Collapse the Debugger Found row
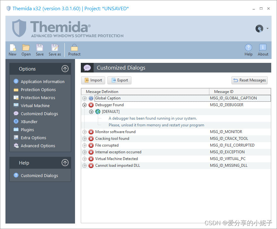 (84, 105)
